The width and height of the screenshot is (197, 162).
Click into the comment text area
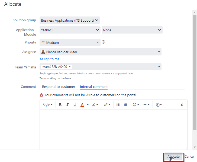(x=114, y=130)
